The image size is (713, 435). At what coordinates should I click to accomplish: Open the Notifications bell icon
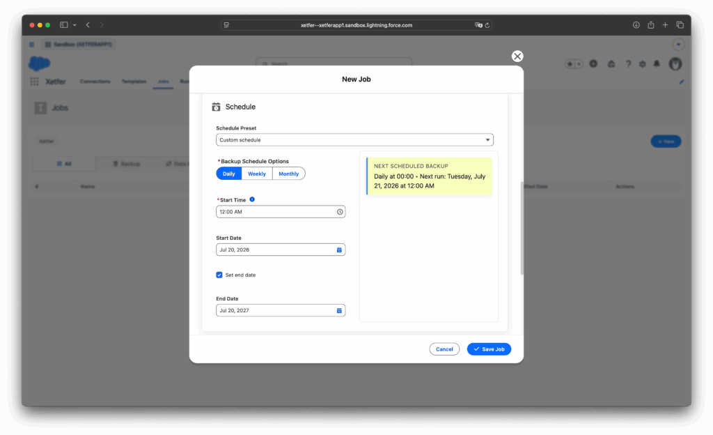pos(657,63)
